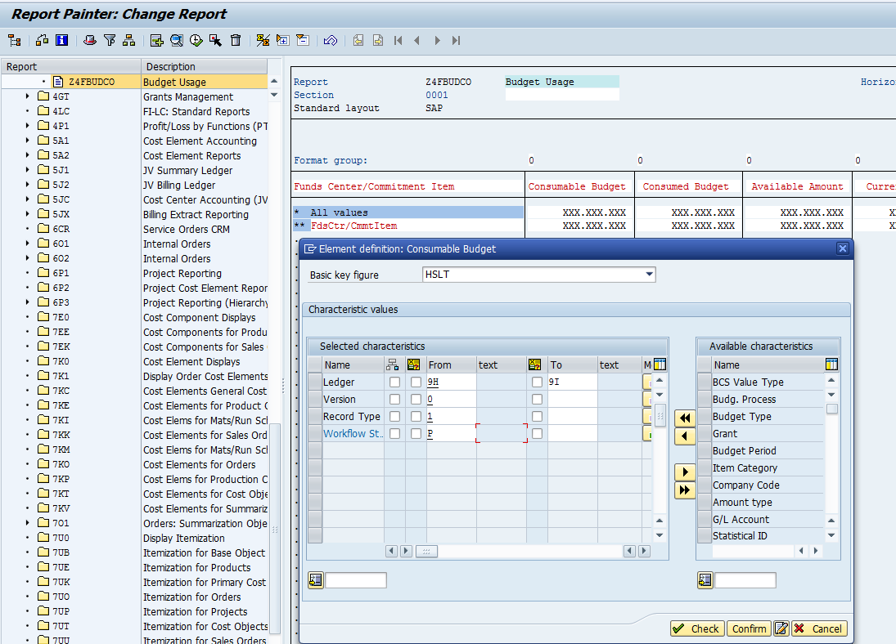Click the Selected characteristics horizontal scroll thumb

(x=426, y=551)
